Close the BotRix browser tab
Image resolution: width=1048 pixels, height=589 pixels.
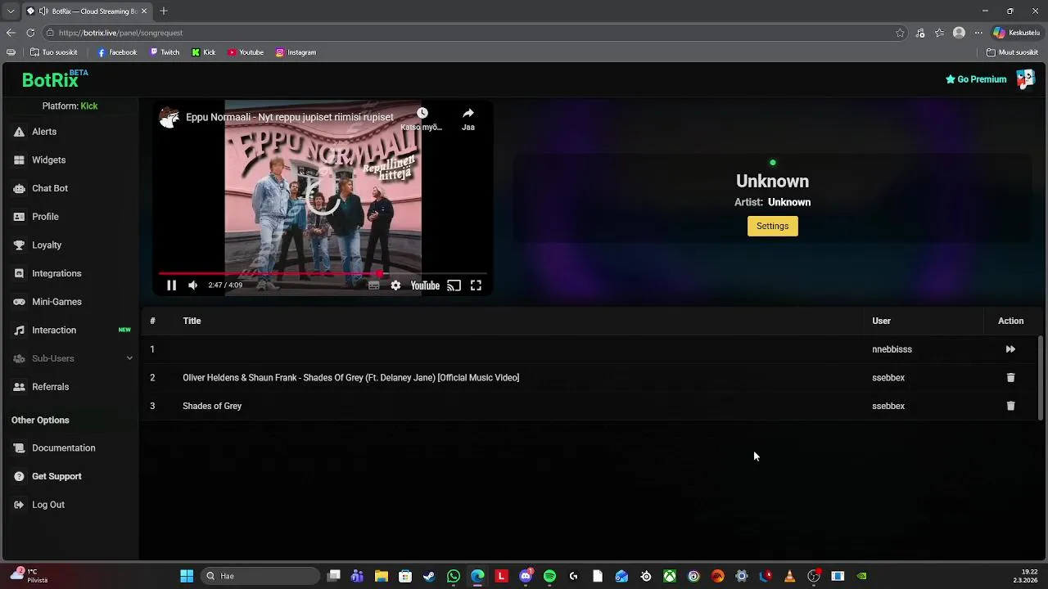point(144,11)
